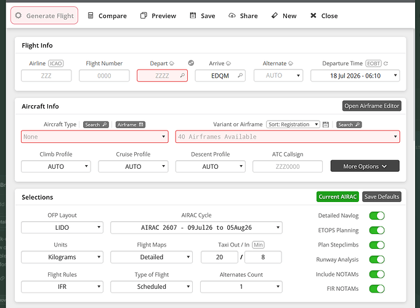Click the Taxi Out value 20 field
Screen dimensions: 420x308
pos(219,257)
